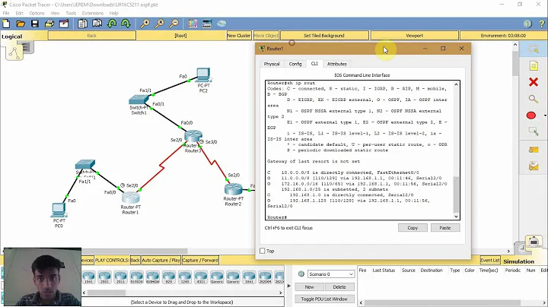Open the Extensions menu
Screen dimensions: 548x307
[x=93, y=13]
